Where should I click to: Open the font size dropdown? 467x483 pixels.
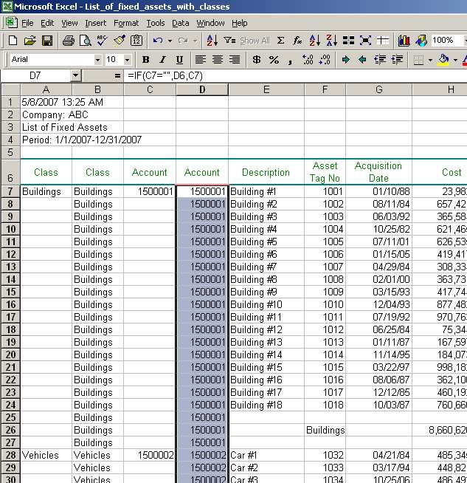click(127, 60)
